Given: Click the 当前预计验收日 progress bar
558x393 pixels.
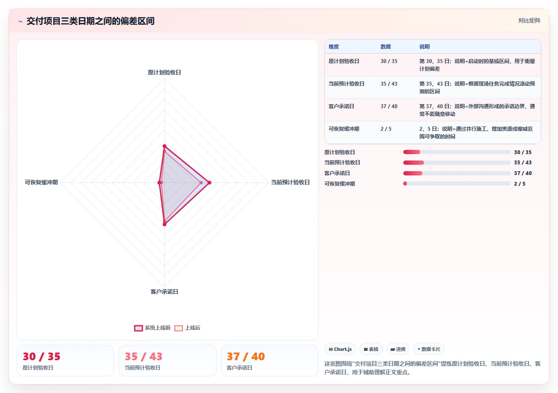Looking at the screenshot, I should pyautogui.click(x=457, y=163).
